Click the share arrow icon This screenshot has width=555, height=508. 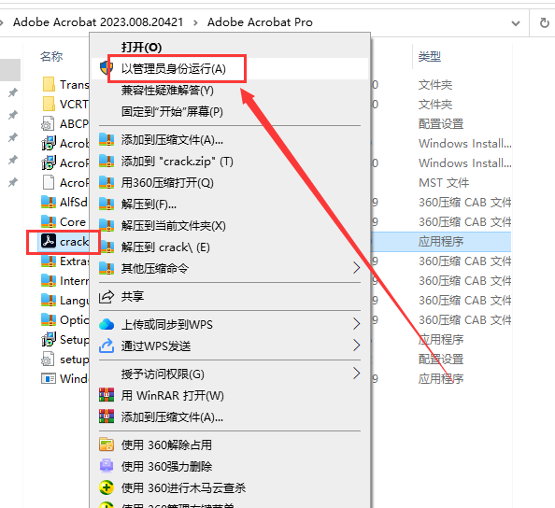pos(107,296)
